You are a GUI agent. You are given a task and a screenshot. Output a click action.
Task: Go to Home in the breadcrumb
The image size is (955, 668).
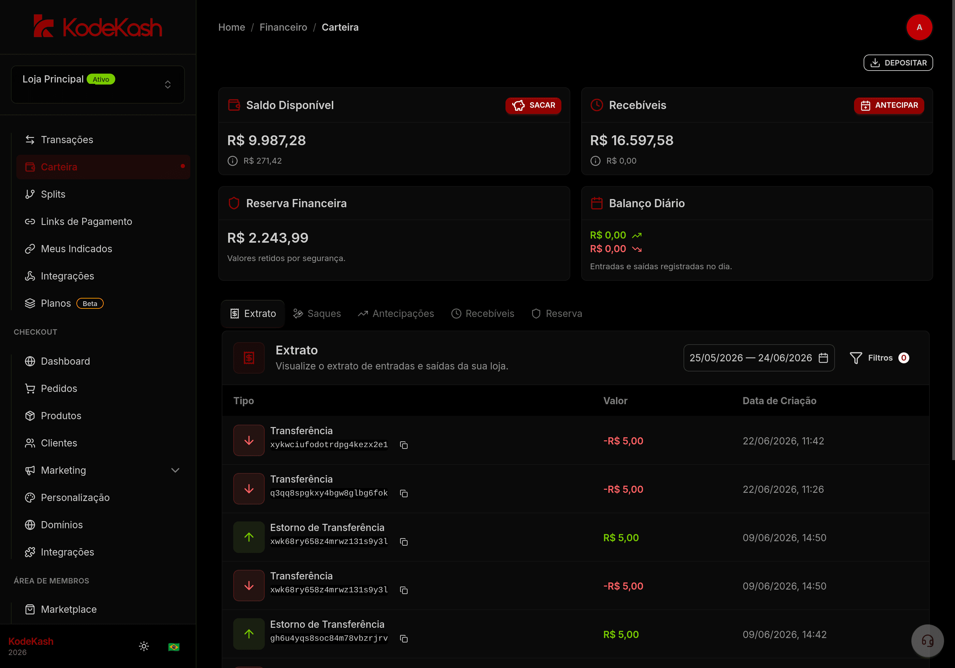click(x=232, y=27)
